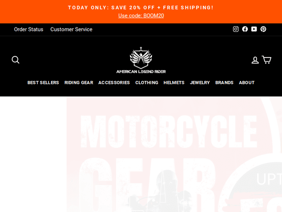
Task: Click the Motorcycle Gear hero banner
Action: 174,154
